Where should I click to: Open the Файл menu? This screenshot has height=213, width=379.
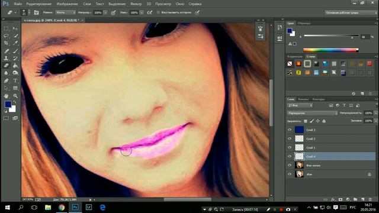pyautogui.click(x=18, y=4)
